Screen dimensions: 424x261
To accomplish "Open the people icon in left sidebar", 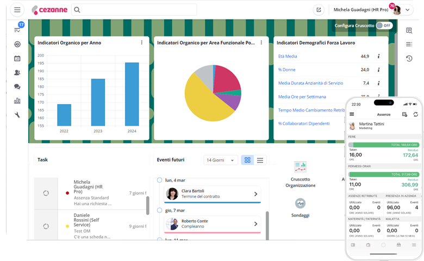I will coord(17,72).
